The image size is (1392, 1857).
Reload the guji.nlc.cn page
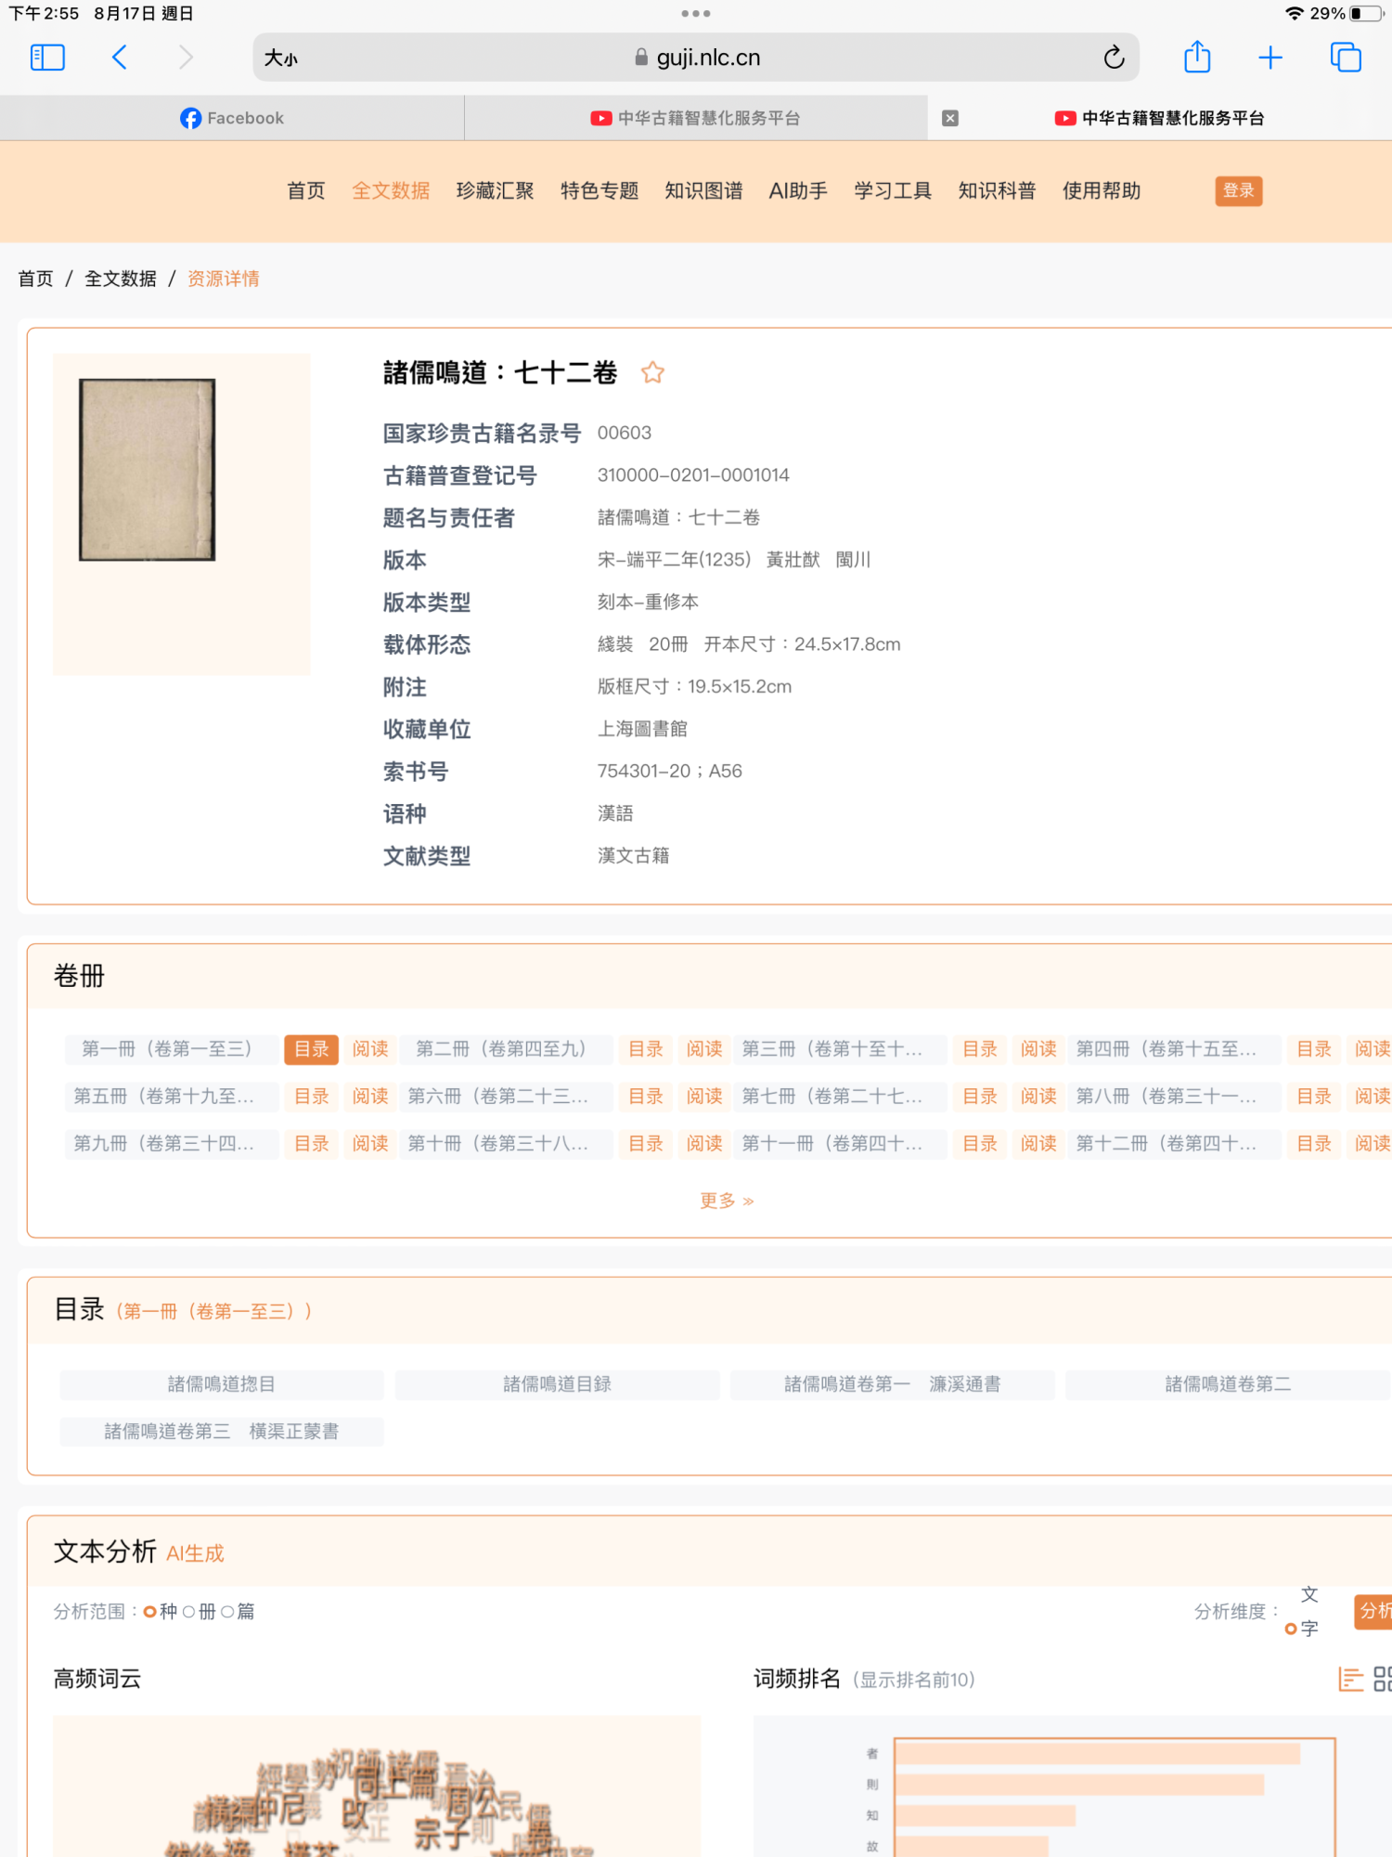1114,58
